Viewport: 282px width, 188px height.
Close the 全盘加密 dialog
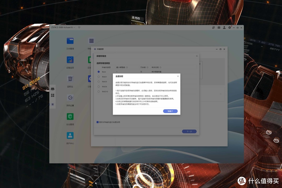178,76
